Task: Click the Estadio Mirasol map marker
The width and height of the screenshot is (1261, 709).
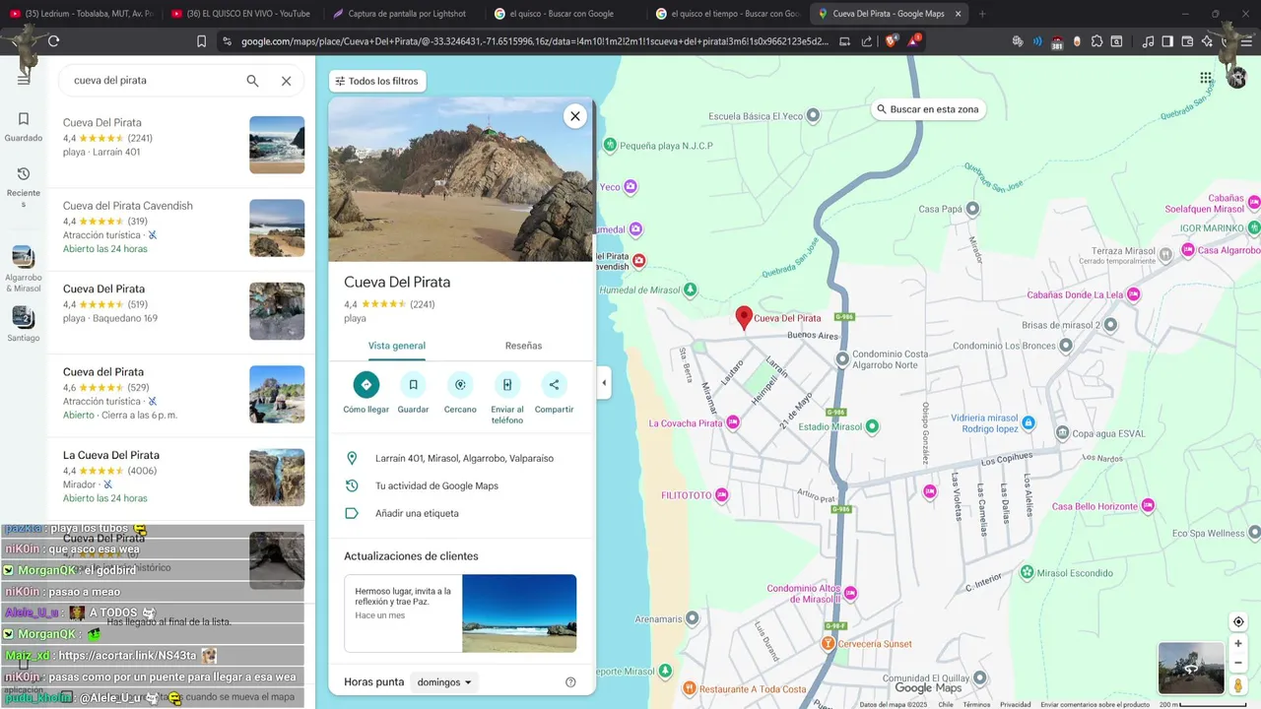Action: (871, 426)
